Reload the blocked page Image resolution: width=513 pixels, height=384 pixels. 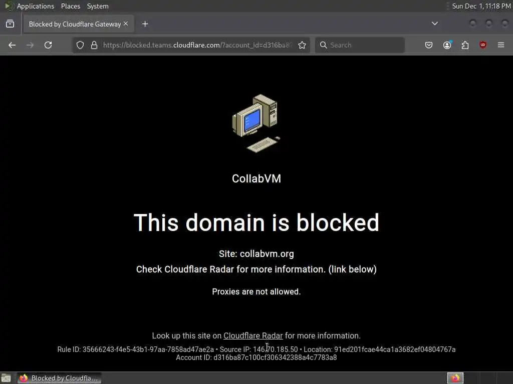pos(48,45)
